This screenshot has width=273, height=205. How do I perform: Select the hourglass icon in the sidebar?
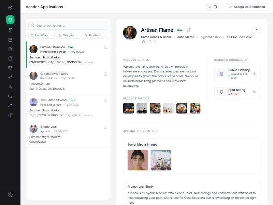[x=10, y=30]
